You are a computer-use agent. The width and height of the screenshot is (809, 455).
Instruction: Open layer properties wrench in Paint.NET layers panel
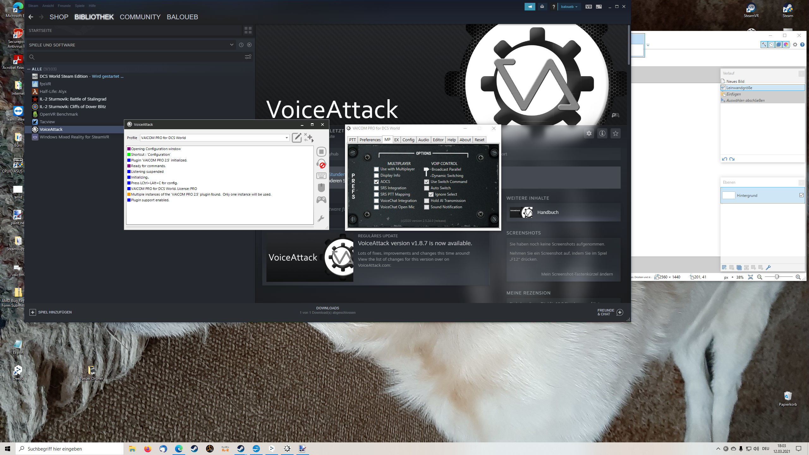[768, 268]
